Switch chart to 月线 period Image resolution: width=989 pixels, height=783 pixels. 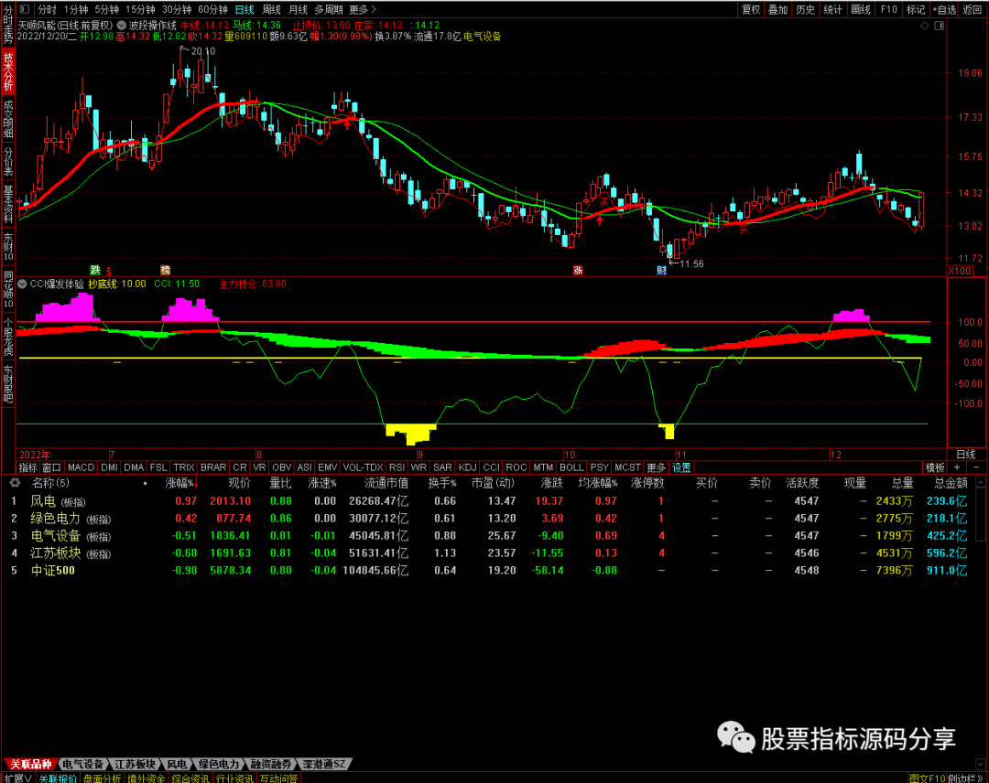pos(298,9)
